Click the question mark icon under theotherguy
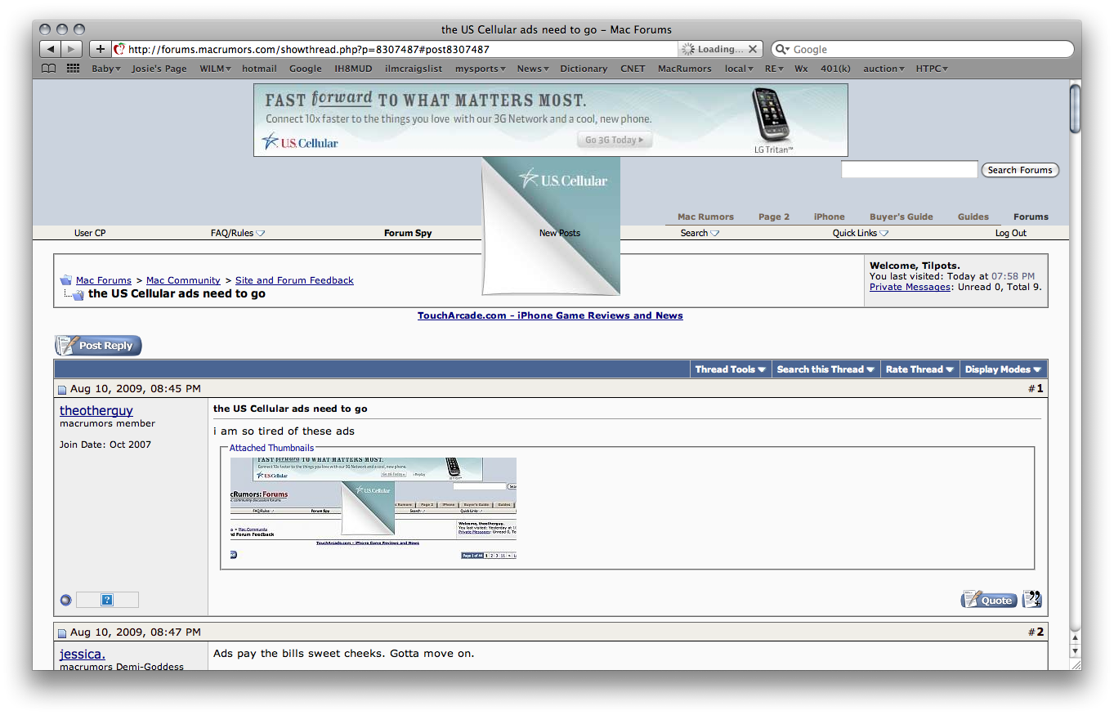Viewport: 1114px width, 715px height. coord(107,600)
